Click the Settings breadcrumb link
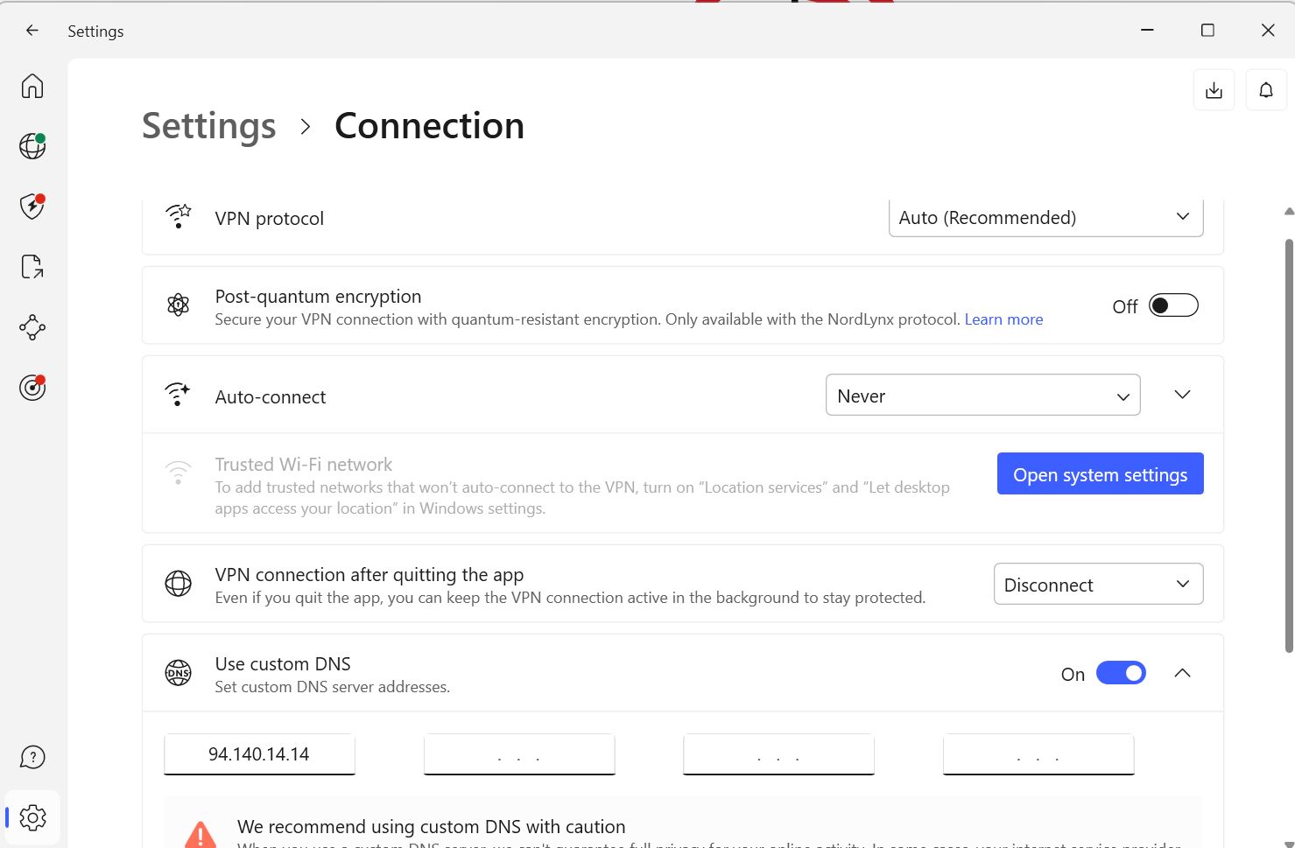The image size is (1295, 848). 209,126
